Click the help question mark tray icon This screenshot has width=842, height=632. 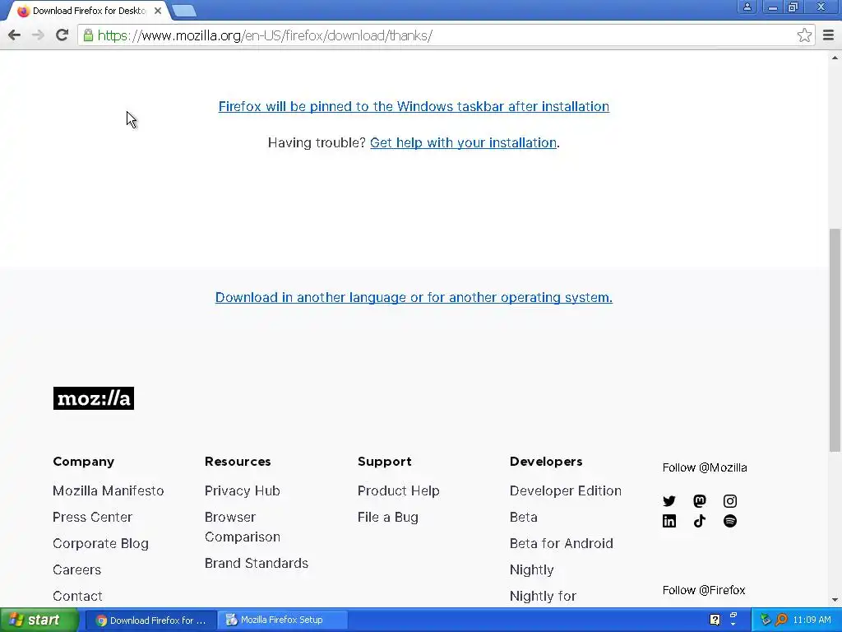pos(715,620)
